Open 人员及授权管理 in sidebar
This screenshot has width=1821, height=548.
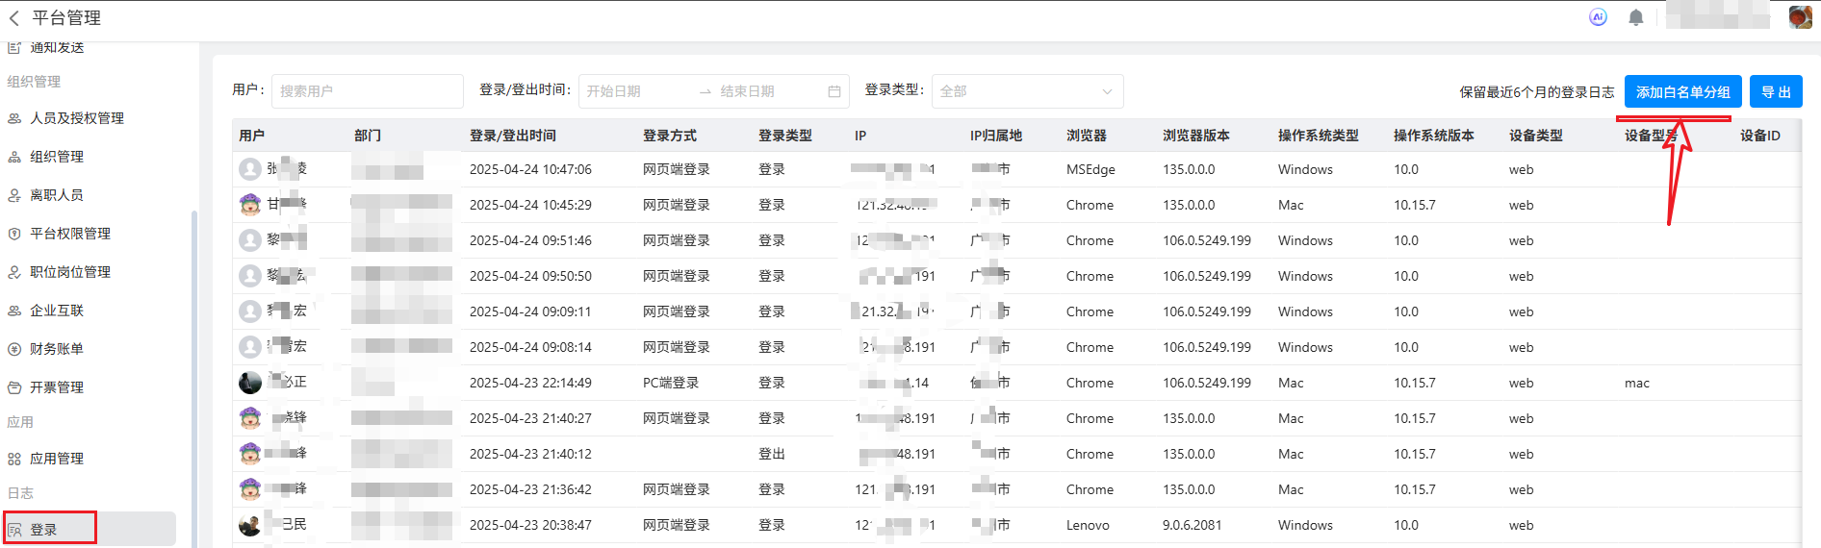coord(77,118)
